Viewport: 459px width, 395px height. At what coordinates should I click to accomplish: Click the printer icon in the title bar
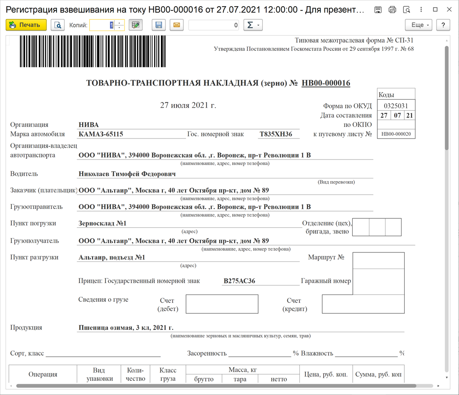pyautogui.click(x=392, y=9)
